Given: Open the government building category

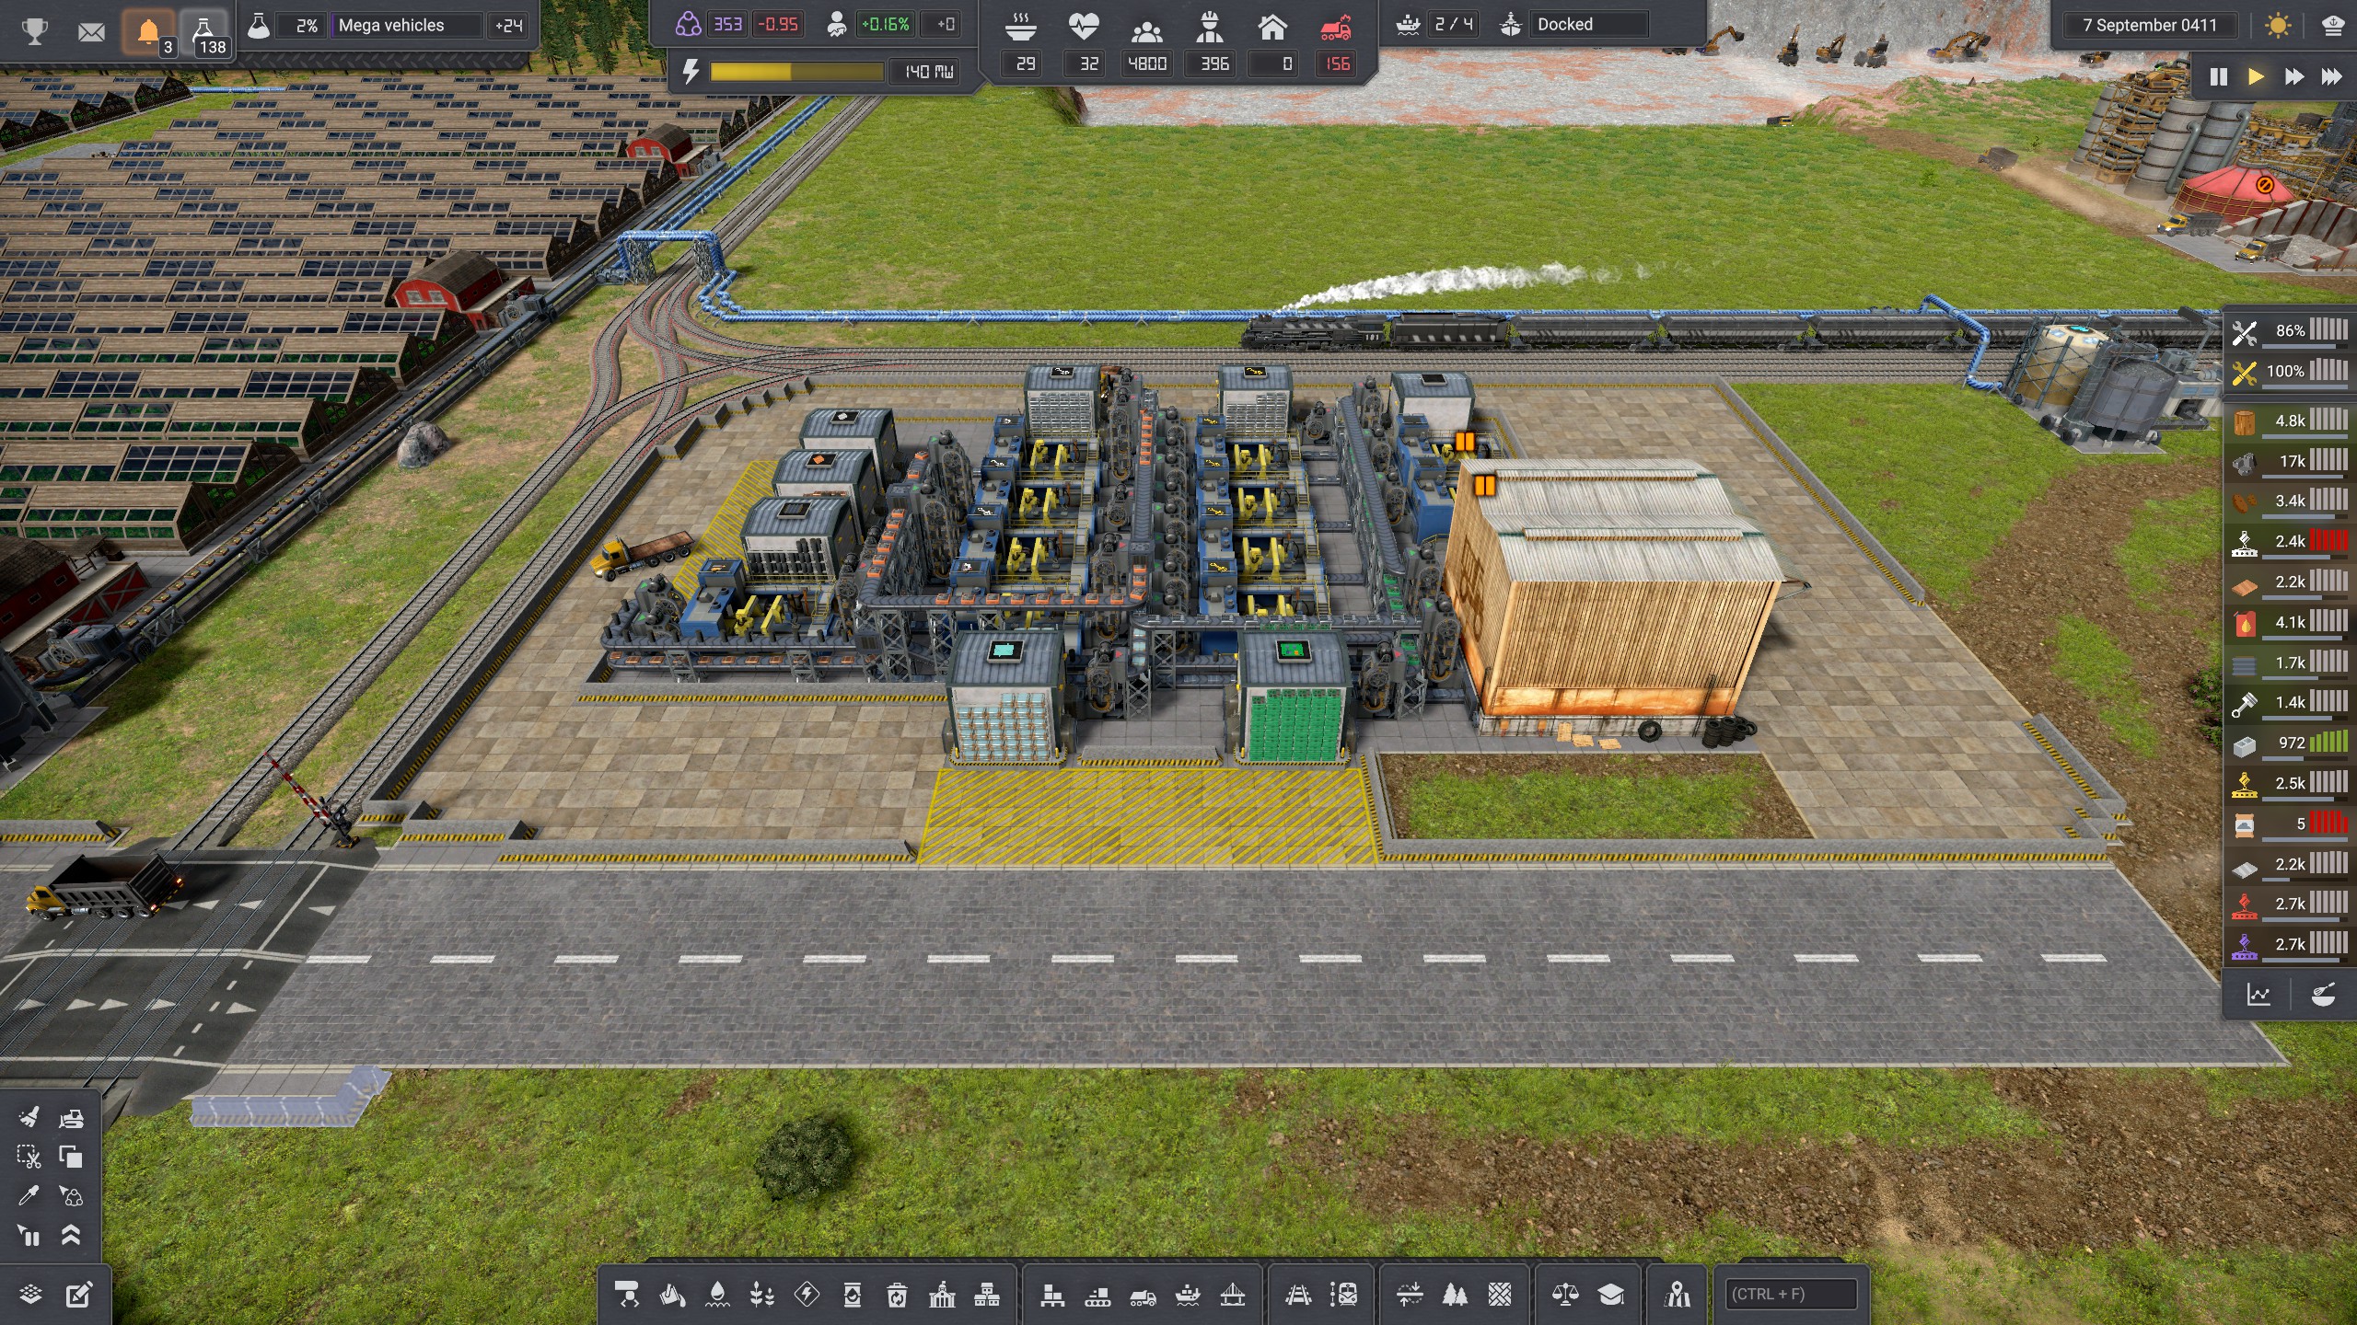Looking at the screenshot, I should coord(942,1296).
